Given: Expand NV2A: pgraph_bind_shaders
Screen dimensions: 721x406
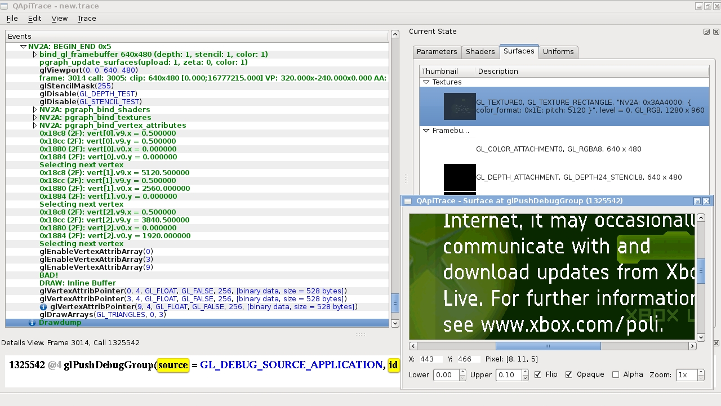Looking at the screenshot, I should point(34,110).
